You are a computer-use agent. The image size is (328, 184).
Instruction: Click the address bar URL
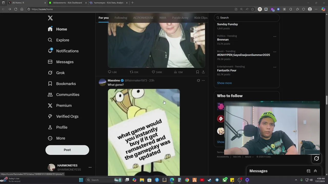42,9
